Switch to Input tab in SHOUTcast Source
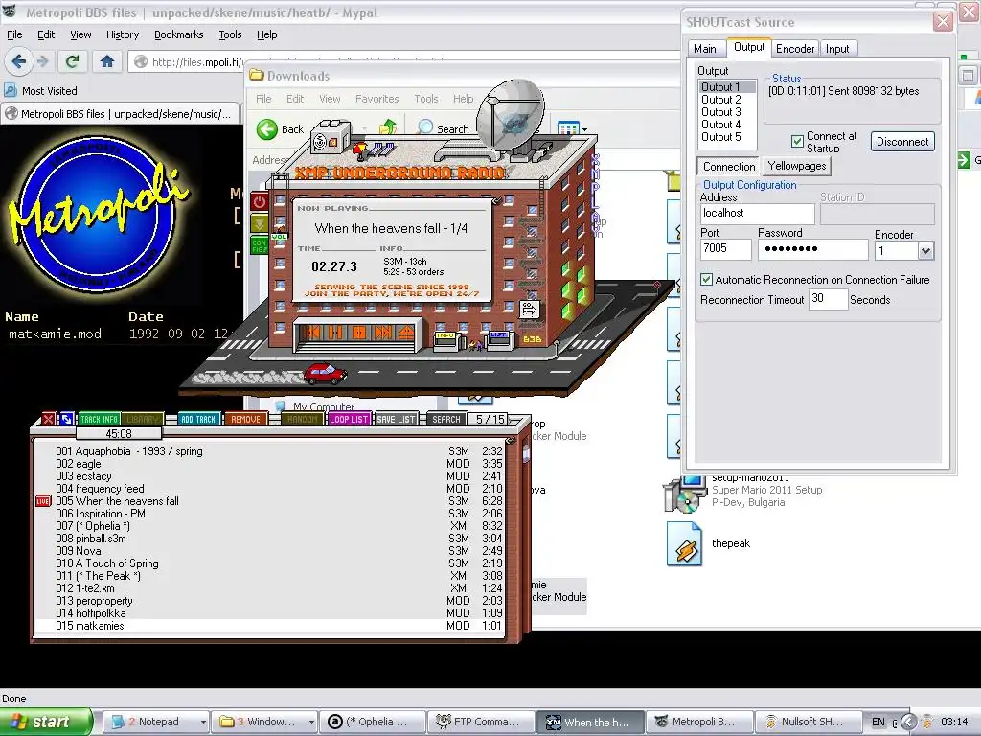Viewport: 981px width, 736px height. click(x=837, y=49)
